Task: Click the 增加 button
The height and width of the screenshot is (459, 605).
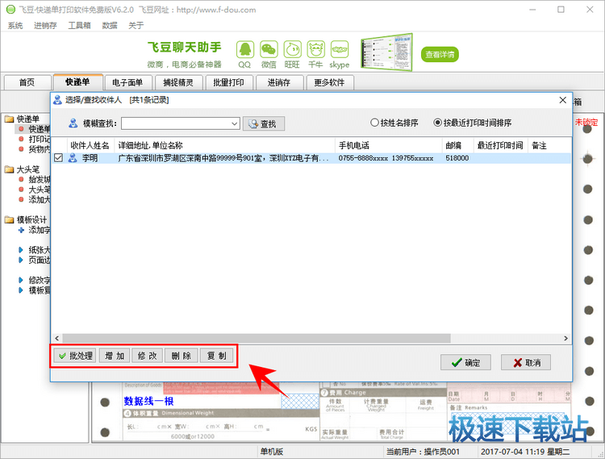Action: click(115, 356)
